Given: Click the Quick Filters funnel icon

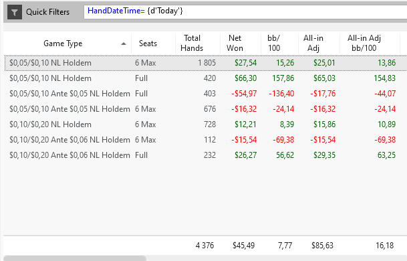Looking at the screenshot, I should [15, 12].
